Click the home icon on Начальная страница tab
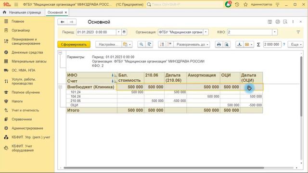Screen dimensions: 308x173 pyautogui.click(x=4, y=12)
